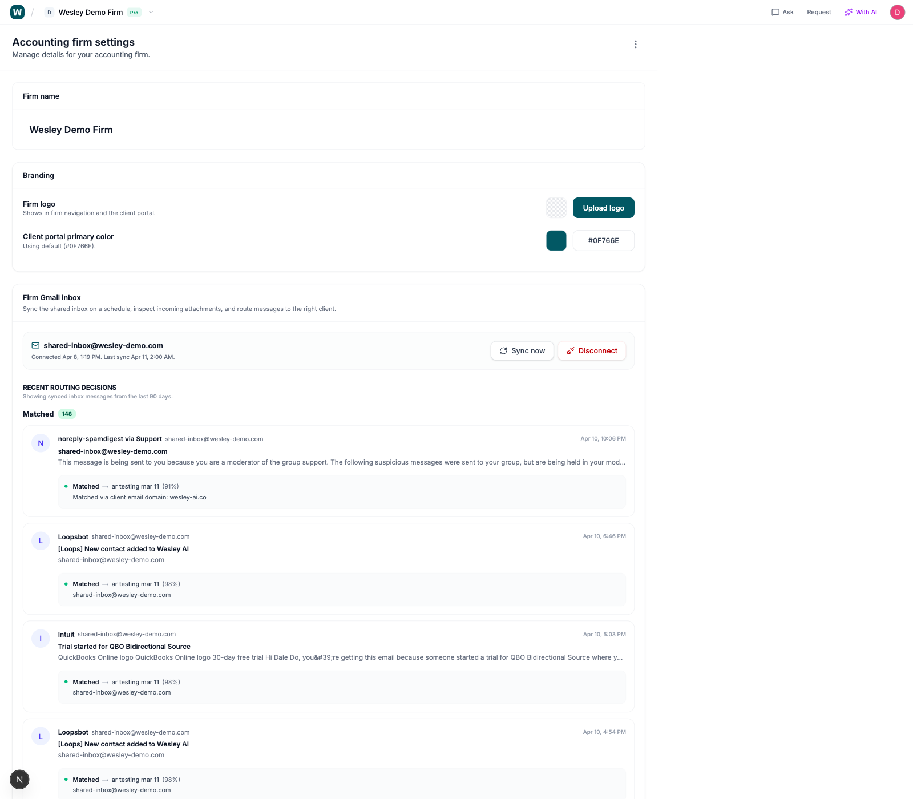Expand the Matched routing decisions section
This screenshot has width=913, height=799.
pyautogui.click(x=50, y=414)
